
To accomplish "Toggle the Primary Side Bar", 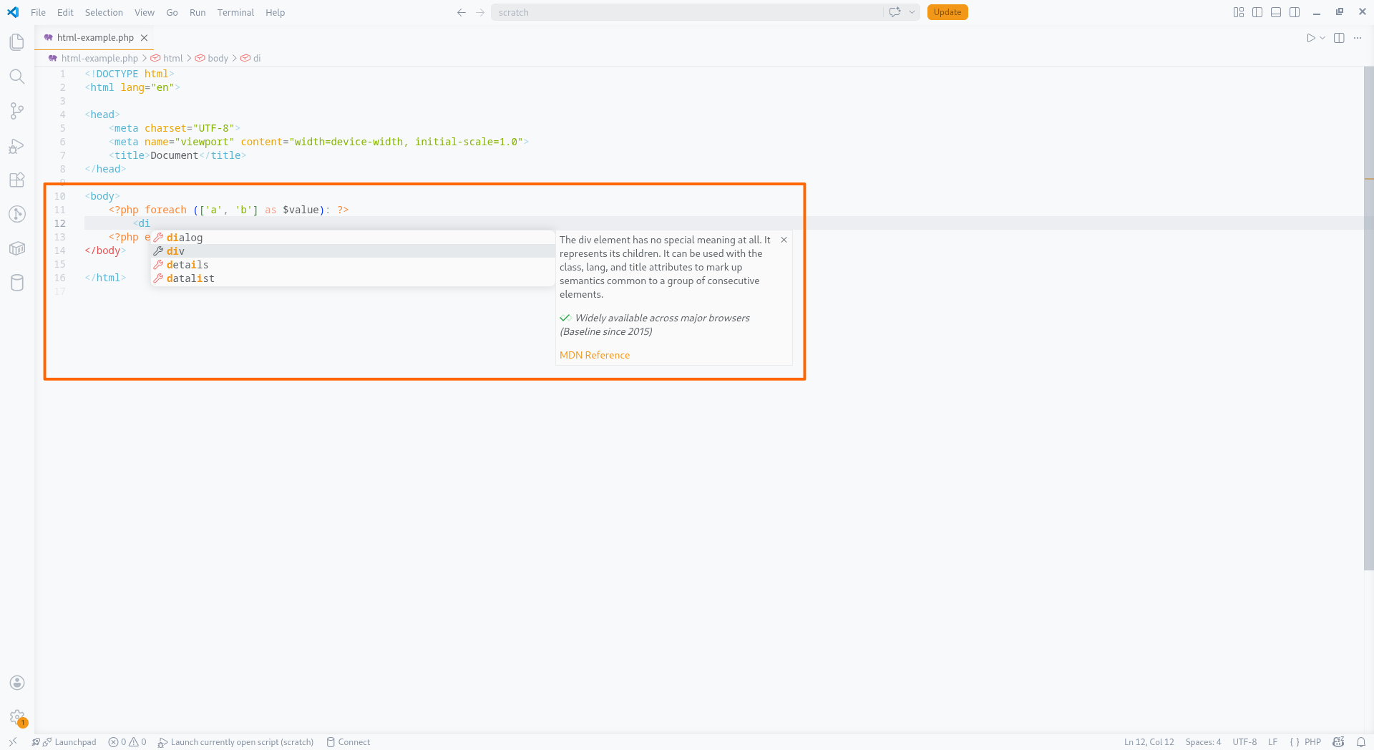I will tap(1257, 12).
